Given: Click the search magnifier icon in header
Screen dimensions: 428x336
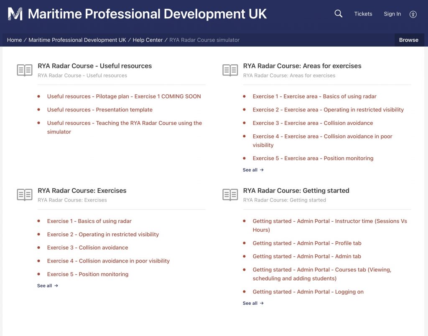Looking at the screenshot, I should (x=338, y=14).
